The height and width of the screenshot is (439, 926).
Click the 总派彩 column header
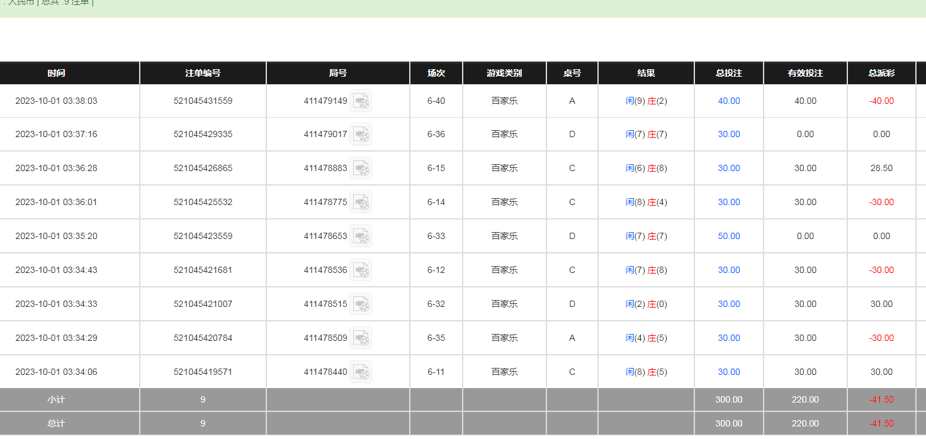(x=881, y=73)
